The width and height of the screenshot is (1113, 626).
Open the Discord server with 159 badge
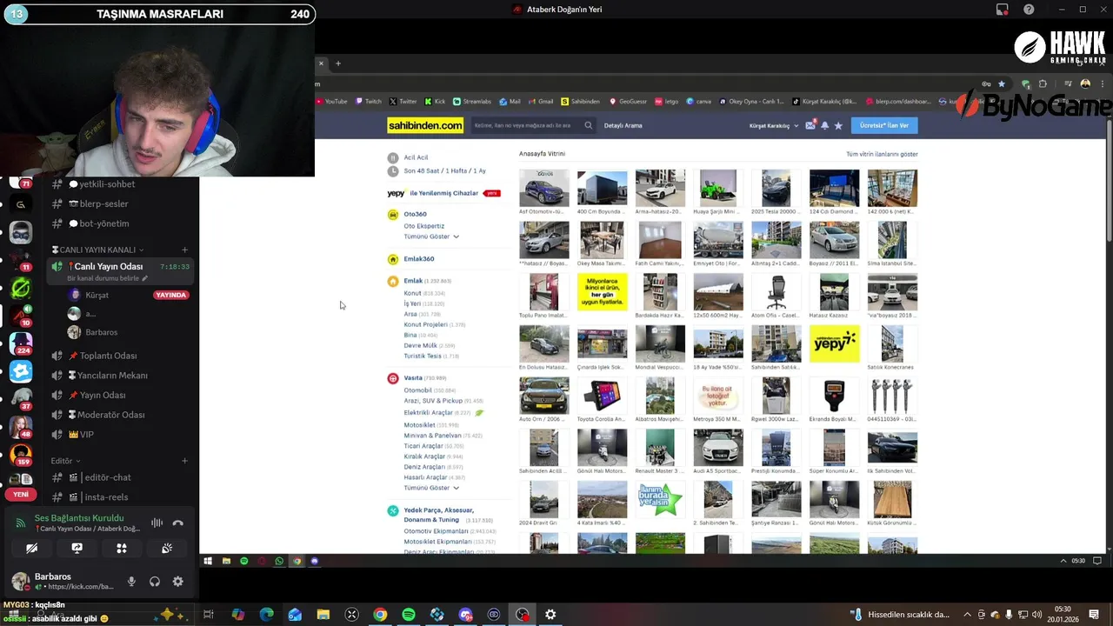(x=21, y=455)
